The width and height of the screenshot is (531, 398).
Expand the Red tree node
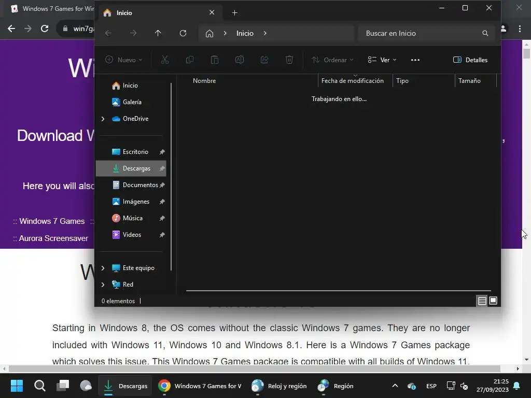click(x=103, y=285)
